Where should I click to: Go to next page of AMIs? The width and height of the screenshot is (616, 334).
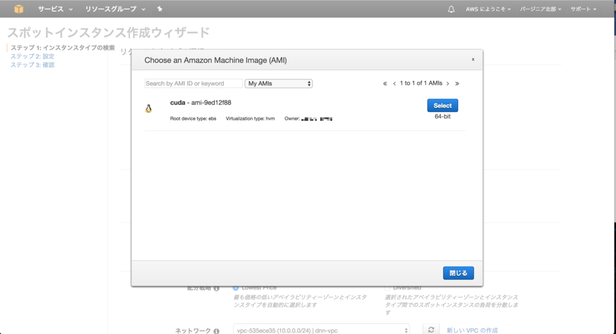(x=448, y=83)
